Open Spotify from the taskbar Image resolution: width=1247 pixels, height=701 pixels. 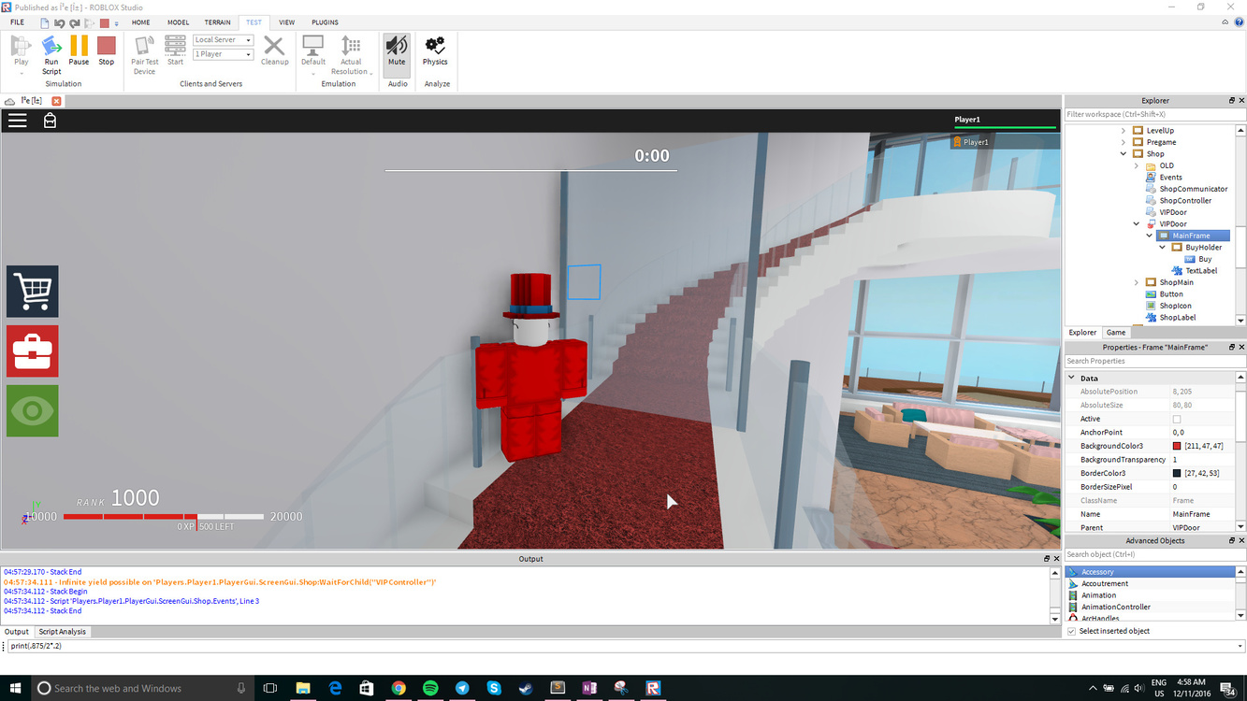pos(430,688)
